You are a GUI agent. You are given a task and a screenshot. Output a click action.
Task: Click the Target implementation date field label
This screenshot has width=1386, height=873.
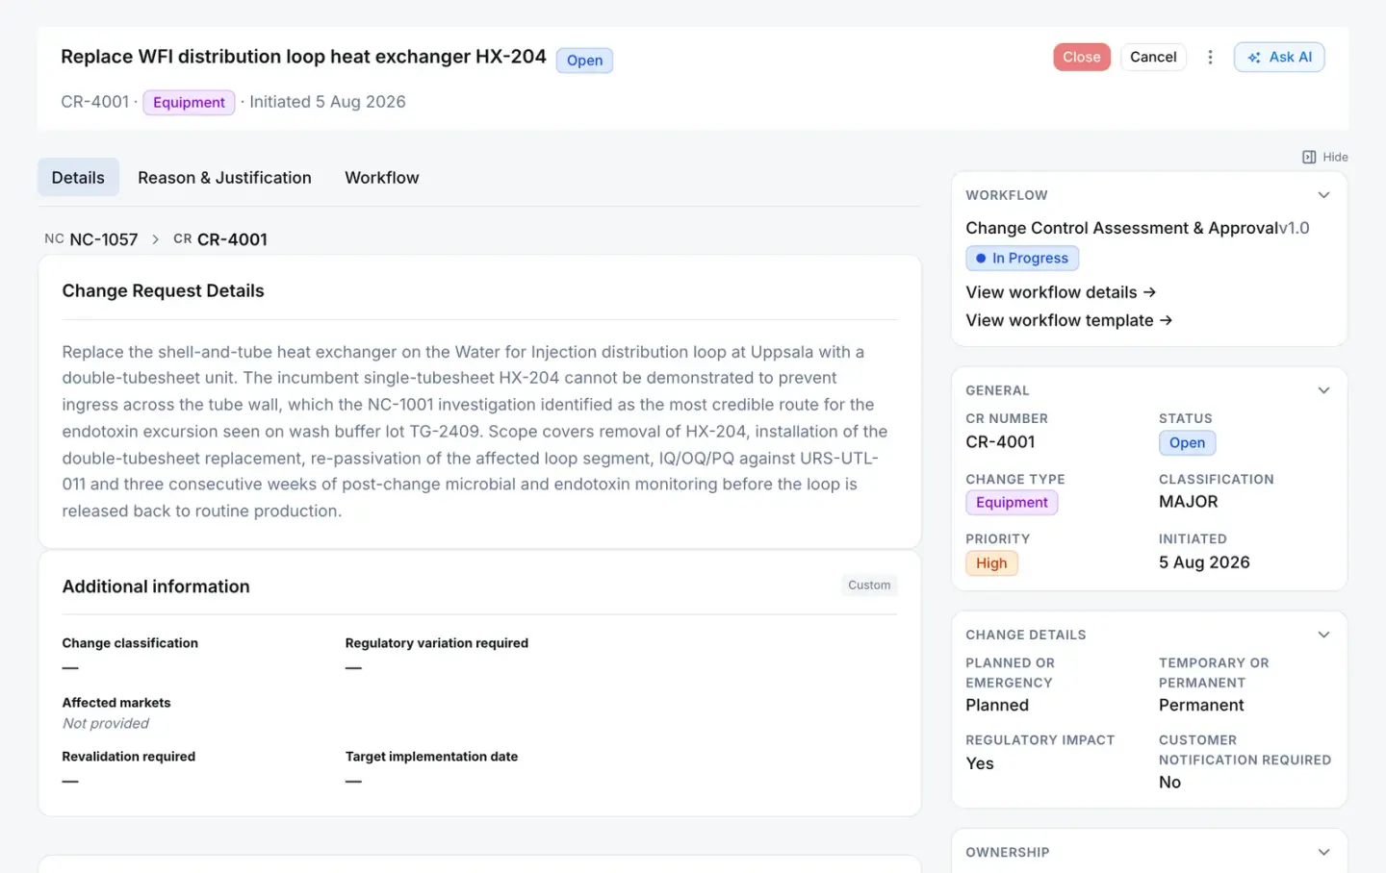[431, 757]
